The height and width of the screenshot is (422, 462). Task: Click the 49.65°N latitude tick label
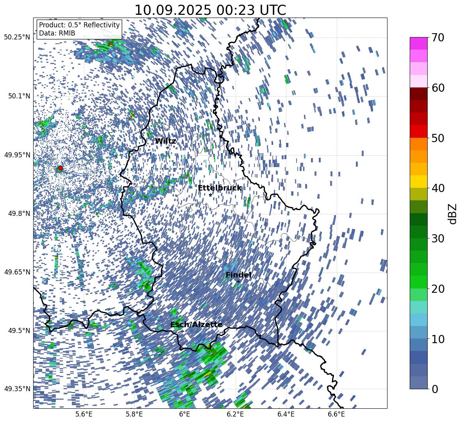[17, 272]
